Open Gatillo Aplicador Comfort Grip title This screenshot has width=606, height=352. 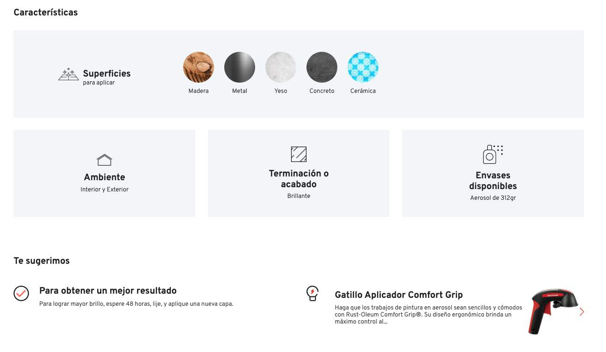coord(399,295)
